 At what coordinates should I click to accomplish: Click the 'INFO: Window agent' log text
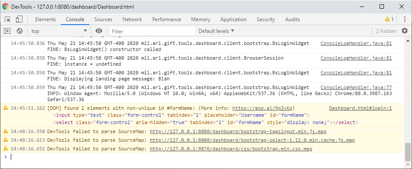coord(219,93)
